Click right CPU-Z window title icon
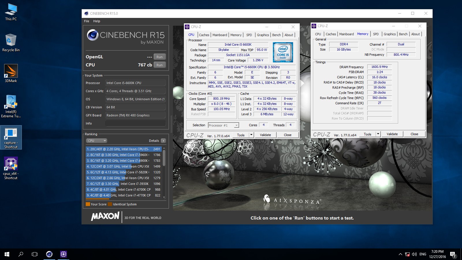The width and height of the screenshot is (462, 260). point(314,26)
